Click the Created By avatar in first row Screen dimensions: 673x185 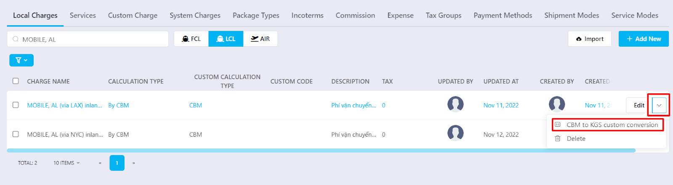[557, 104]
